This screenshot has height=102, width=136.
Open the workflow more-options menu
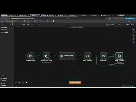pyautogui.click(x=122, y=25)
